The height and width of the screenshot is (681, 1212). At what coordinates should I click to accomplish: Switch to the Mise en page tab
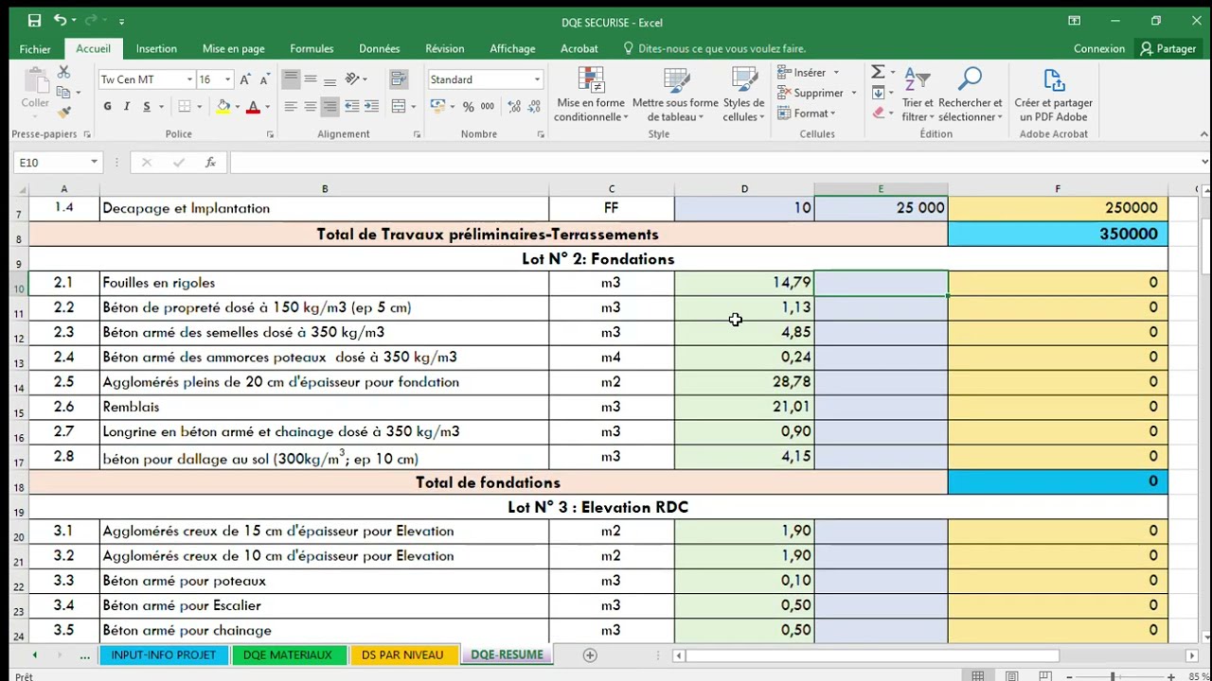pos(234,48)
